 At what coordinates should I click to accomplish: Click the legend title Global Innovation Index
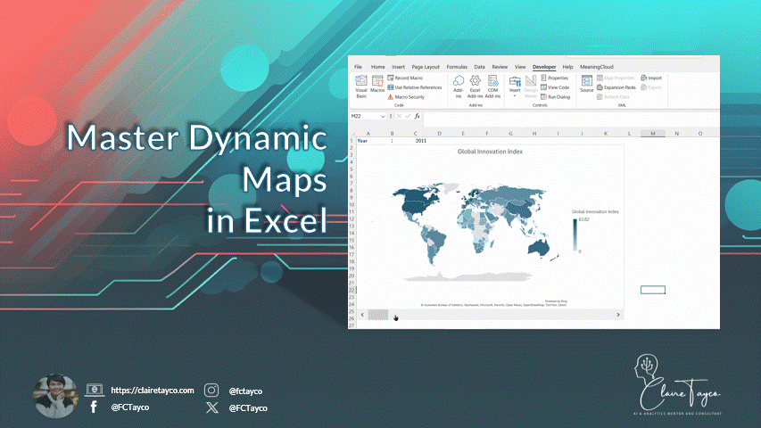[595, 211]
